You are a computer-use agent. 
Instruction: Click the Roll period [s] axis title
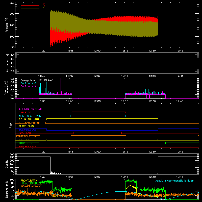coord(8,63)
